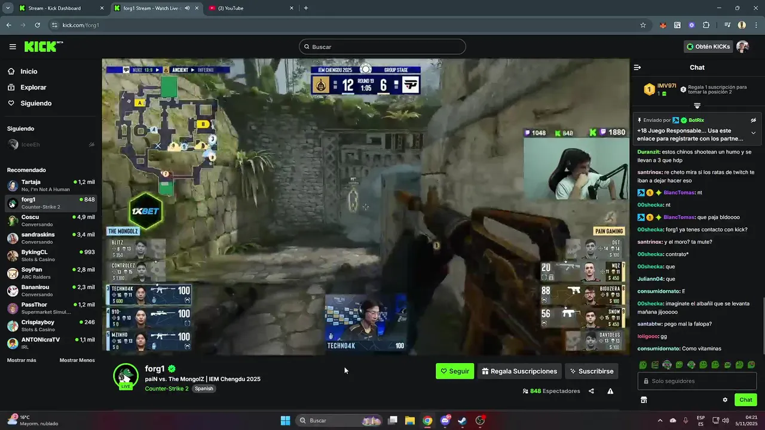Open MetaMask fox extension
The height and width of the screenshot is (430, 765).
663,25
